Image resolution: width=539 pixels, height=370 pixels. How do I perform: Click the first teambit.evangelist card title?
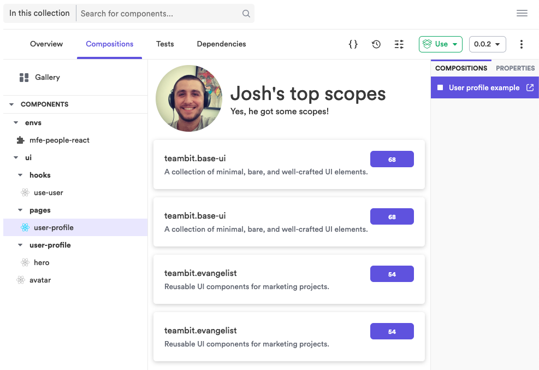click(x=200, y=273)
